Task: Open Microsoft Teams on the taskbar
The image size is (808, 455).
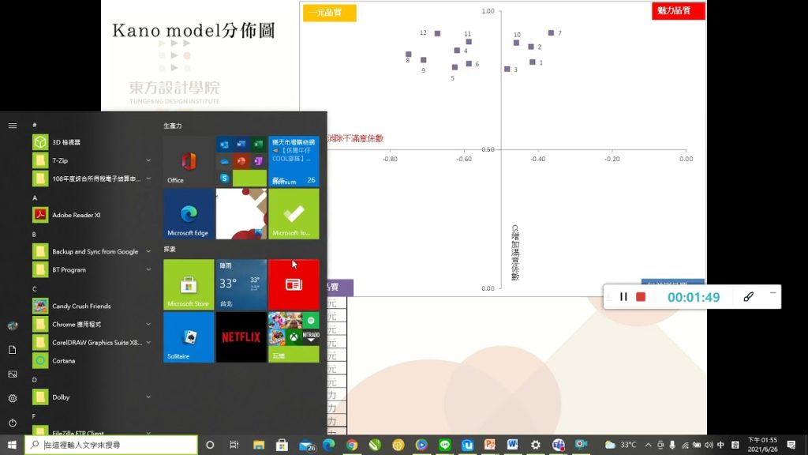Action: [x=559, y=445]
